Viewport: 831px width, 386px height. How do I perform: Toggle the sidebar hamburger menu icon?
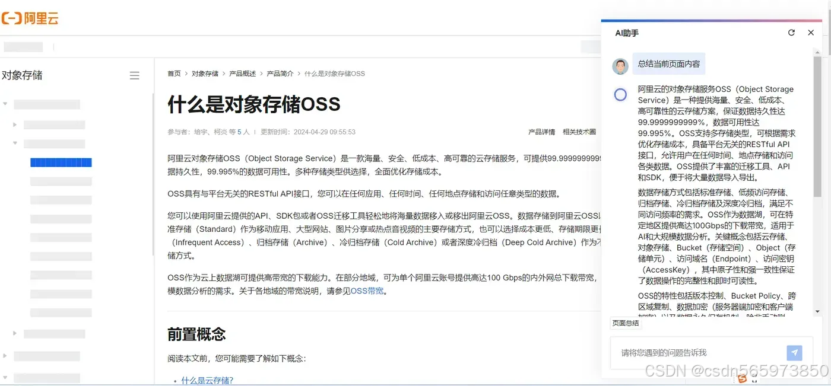tap(135, 75)
